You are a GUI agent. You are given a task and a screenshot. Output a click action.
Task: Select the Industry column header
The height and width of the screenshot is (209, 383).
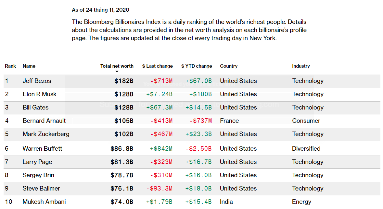301,66
